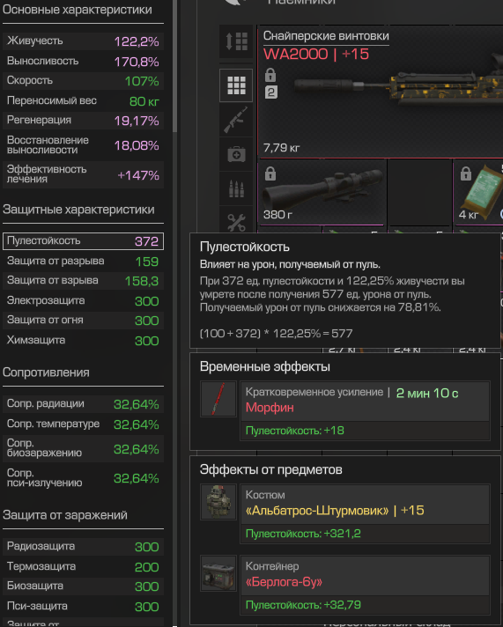
Task: Click the Берлога-6у container icon
Action: pos(218,573)
